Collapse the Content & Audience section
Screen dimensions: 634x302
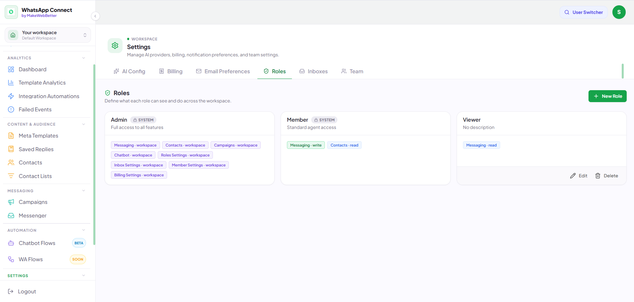[84, 124]
